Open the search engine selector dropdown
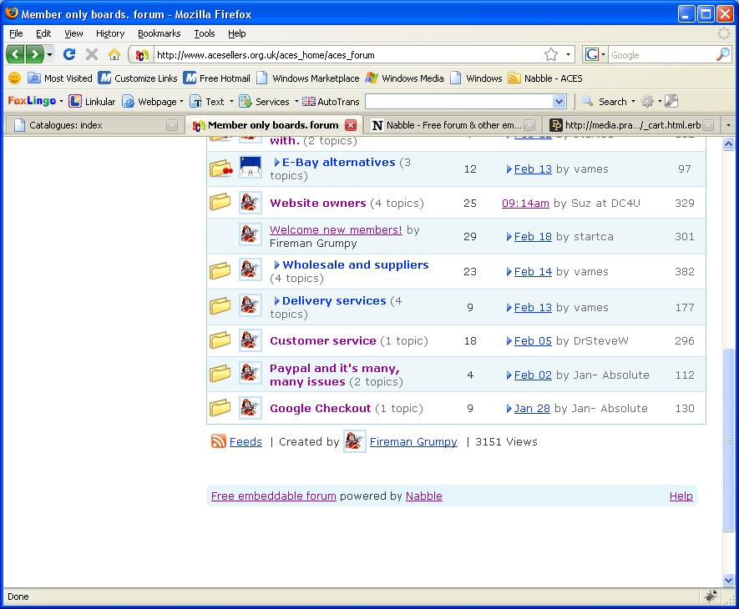 (596, 54)
